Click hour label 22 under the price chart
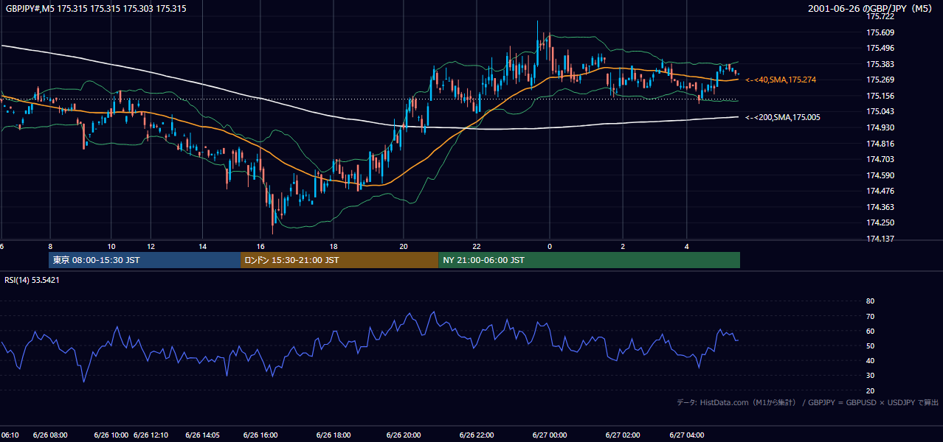Viewport: 943px width, 442px height. [477, 246]
